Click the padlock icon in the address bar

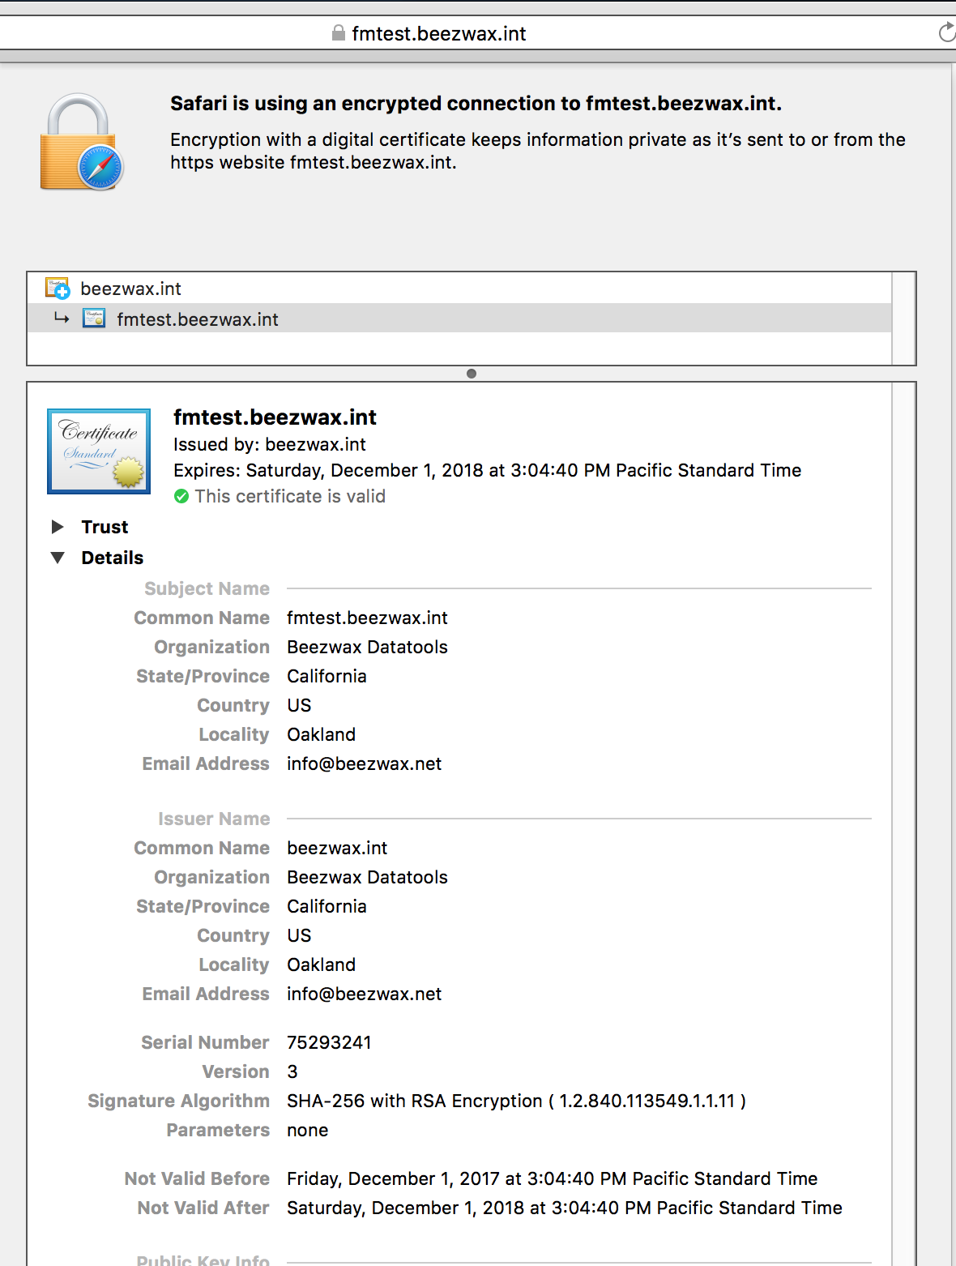point(339,33)
